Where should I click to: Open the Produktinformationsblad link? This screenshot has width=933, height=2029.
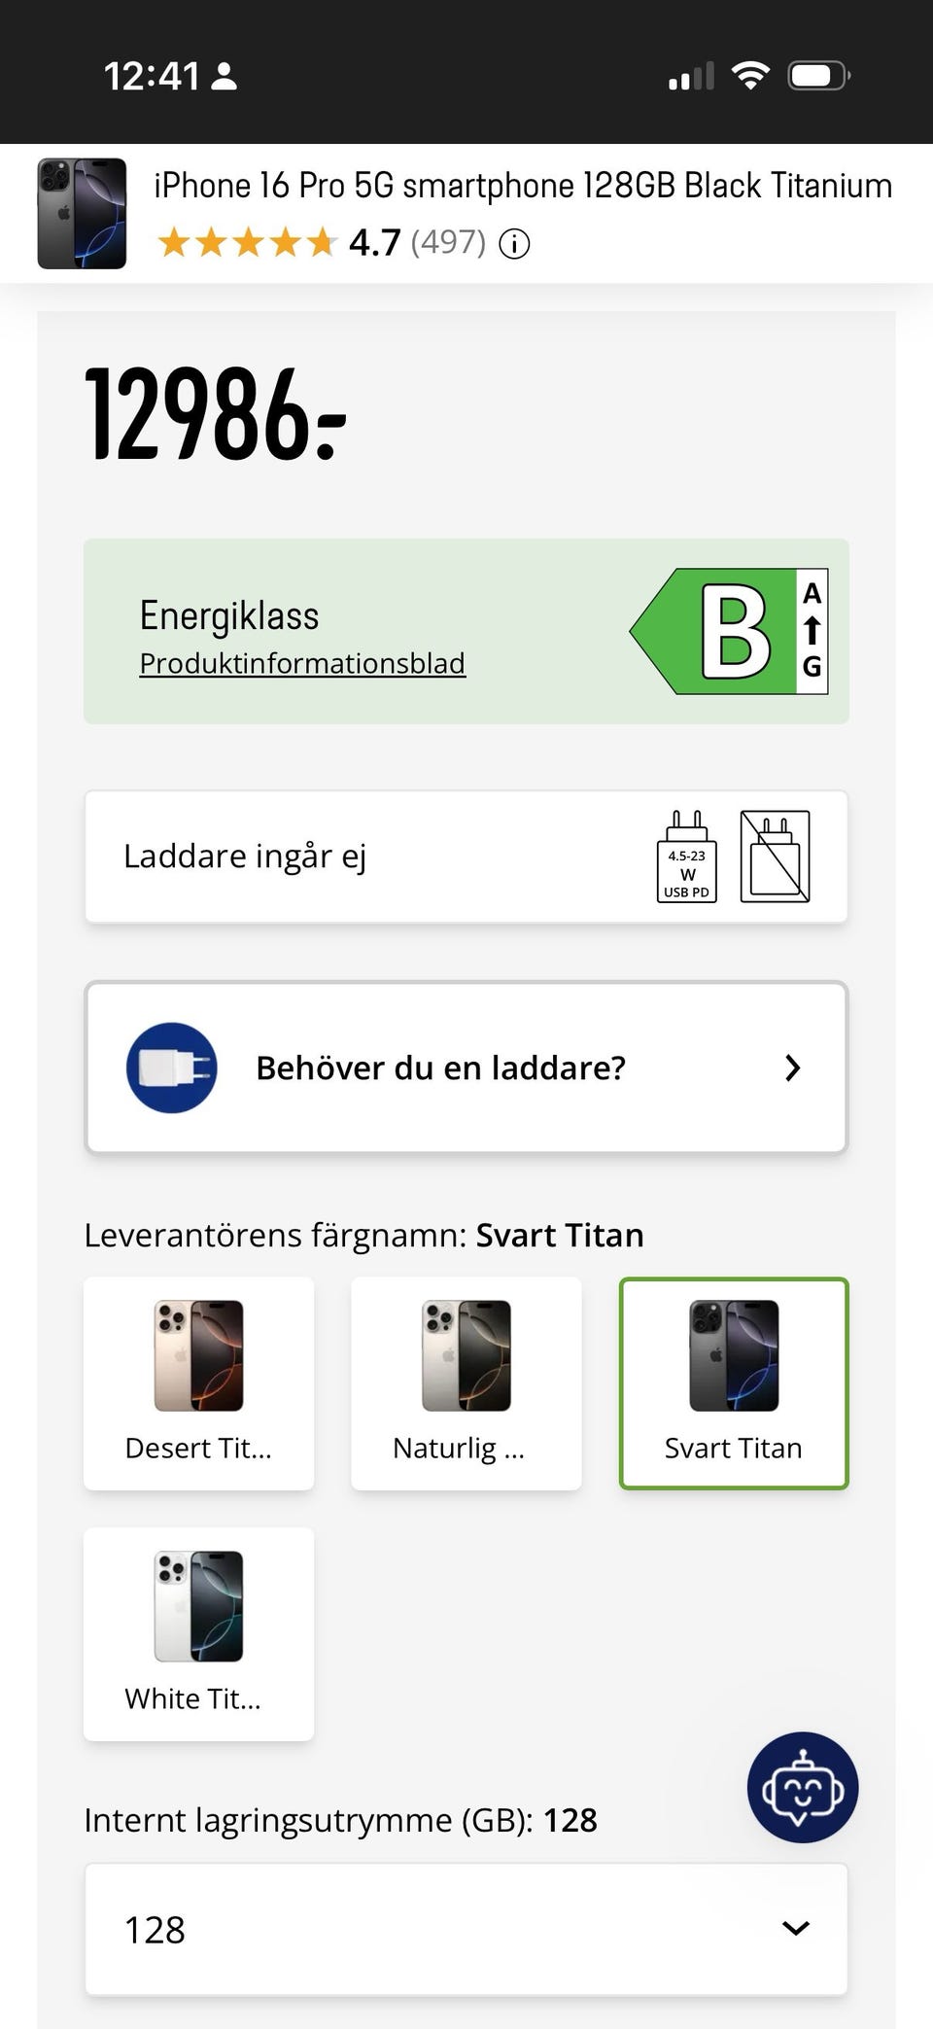tap(302, 663)
